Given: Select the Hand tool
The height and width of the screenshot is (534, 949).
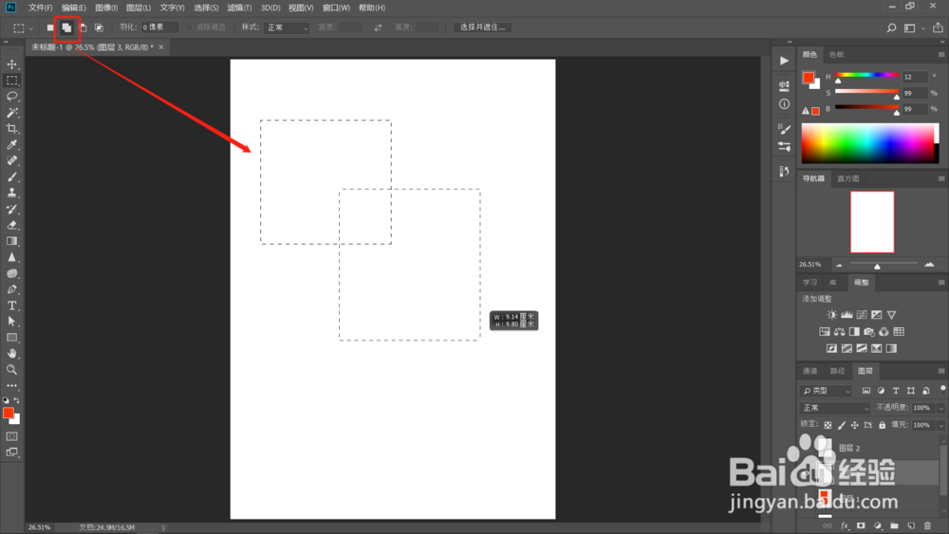Looking at the screenshot, I should click(11, 354).
